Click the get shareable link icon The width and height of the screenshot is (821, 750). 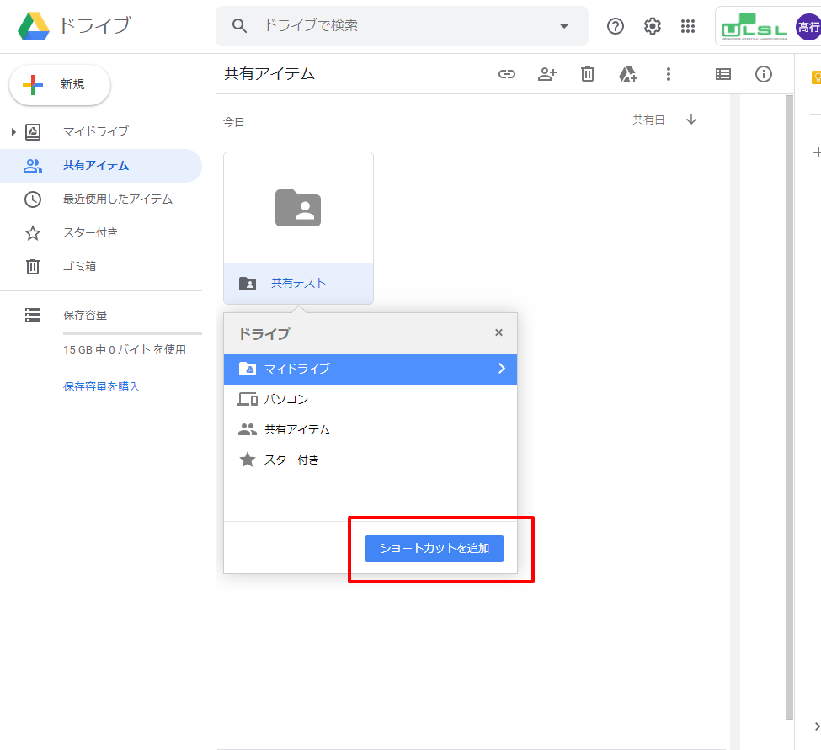point(506,74)
